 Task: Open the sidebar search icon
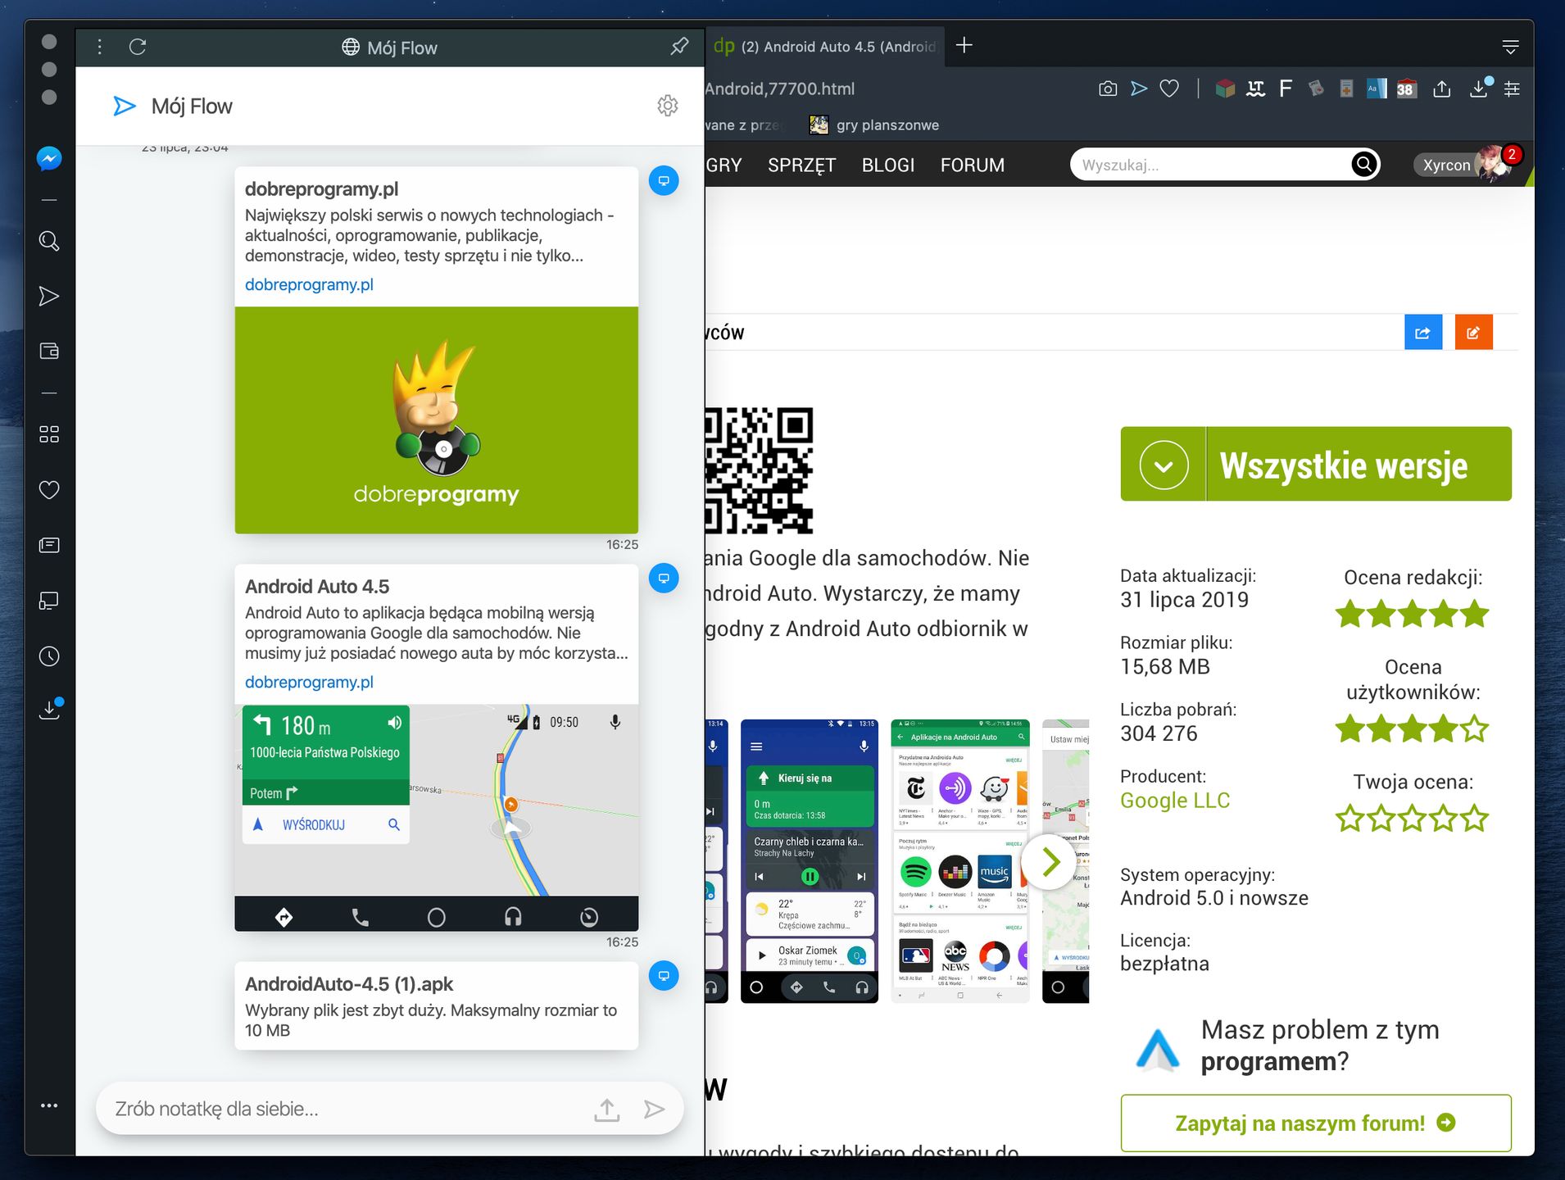(49, 241)
